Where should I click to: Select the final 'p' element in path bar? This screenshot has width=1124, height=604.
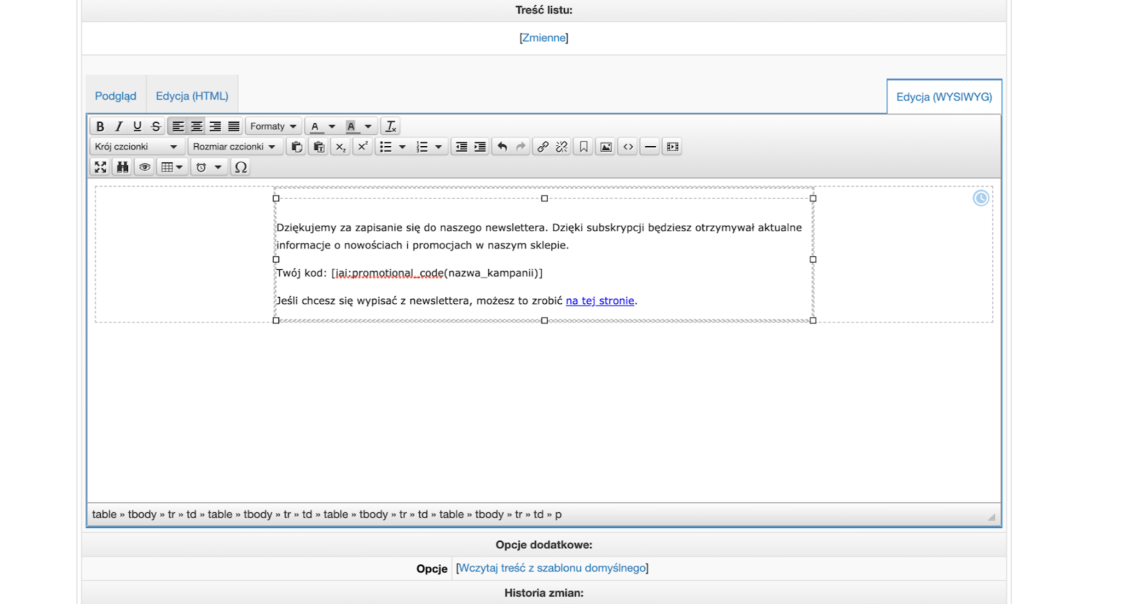(558, 514)
